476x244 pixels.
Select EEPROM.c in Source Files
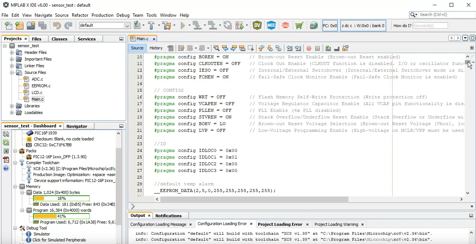pyautogui.click(x=41, y=86)
